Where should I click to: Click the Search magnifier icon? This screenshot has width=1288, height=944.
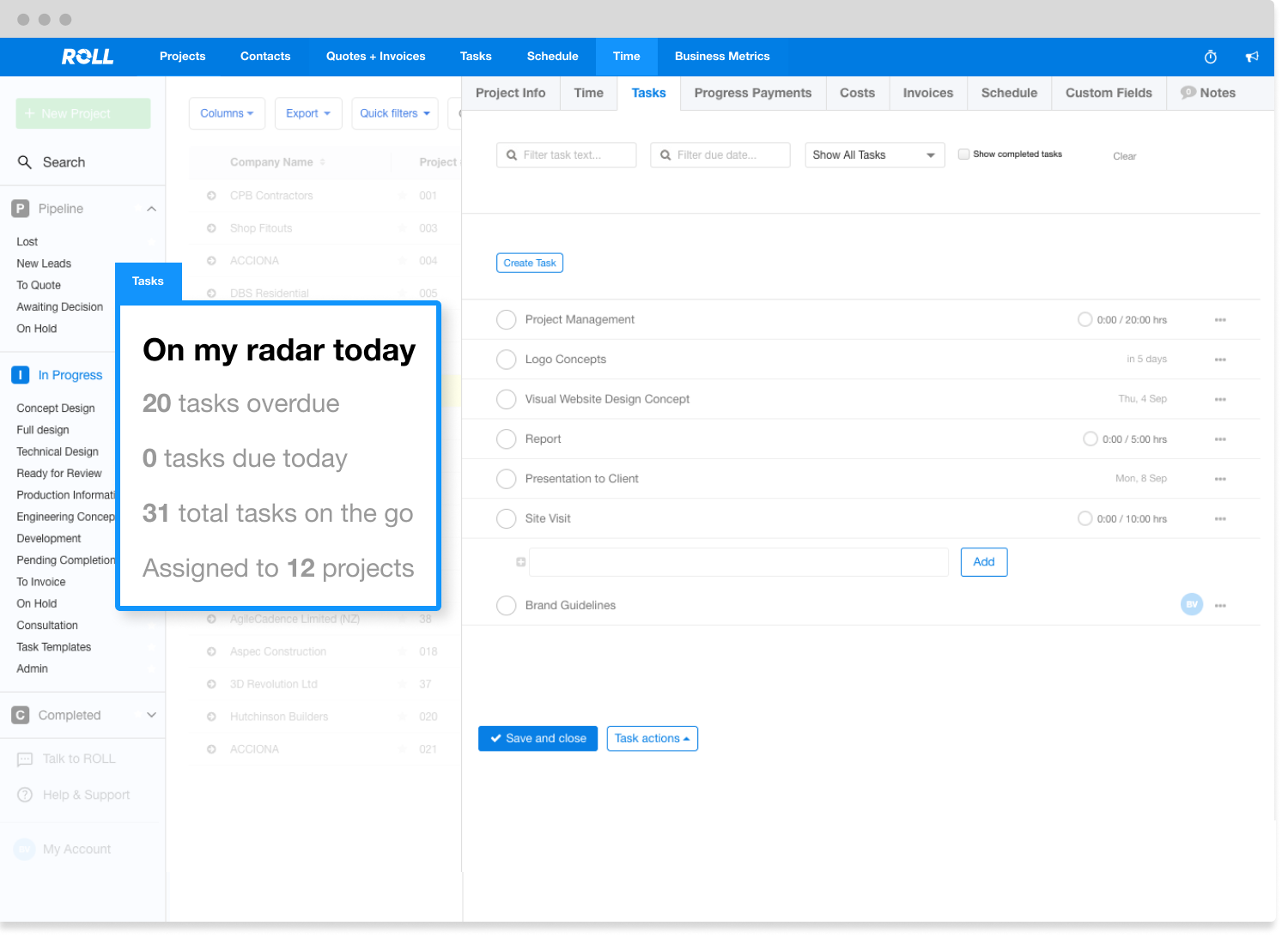pyautogui.click(x=25, y=162)
